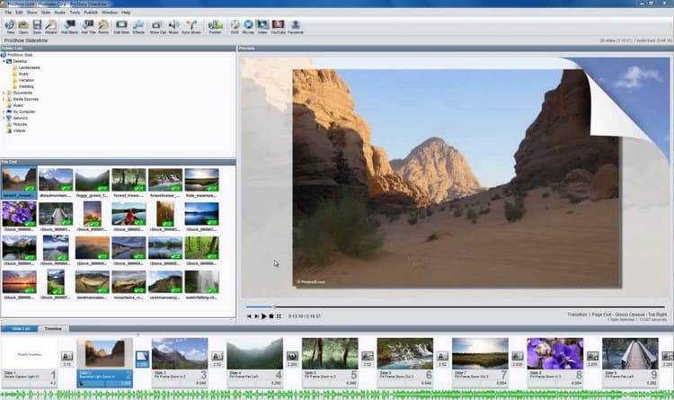Click the Publish toolbar icon

[216, 27]
